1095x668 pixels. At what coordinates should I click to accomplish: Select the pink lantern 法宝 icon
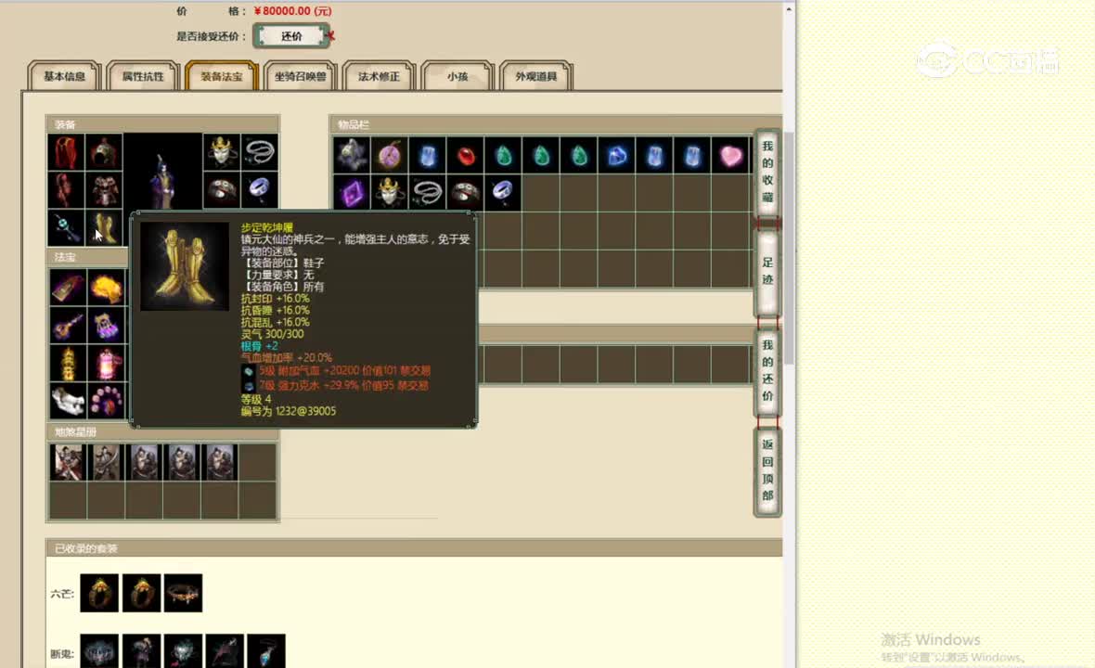pos(106,363)
